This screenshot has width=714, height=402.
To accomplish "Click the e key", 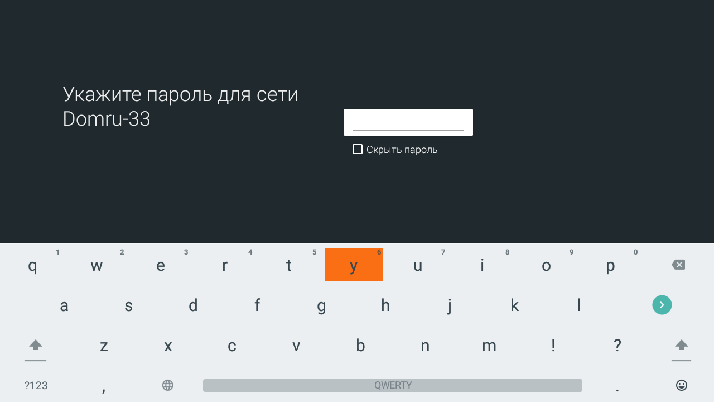I will click(x=161, y=265).
